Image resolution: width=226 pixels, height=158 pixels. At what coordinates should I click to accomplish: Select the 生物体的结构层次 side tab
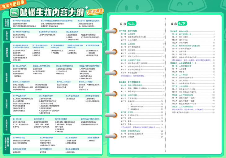click(7, 23)
